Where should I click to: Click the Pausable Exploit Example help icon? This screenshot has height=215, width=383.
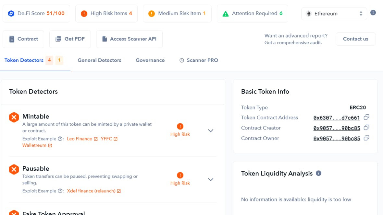tap(60, 191)
